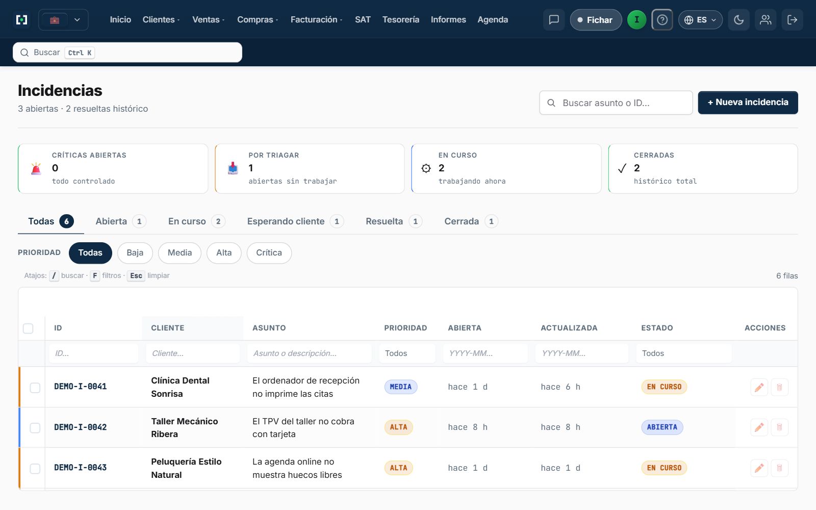The image size is (816, 510).
Task: Click the Asunto o descripción filter input
Action: pos(310,353)
